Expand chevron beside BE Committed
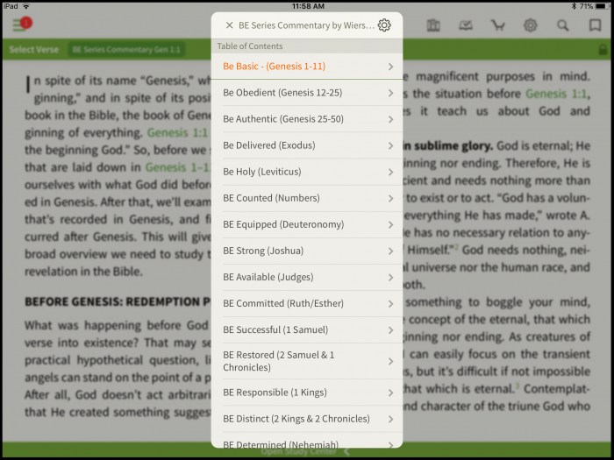 391,304
